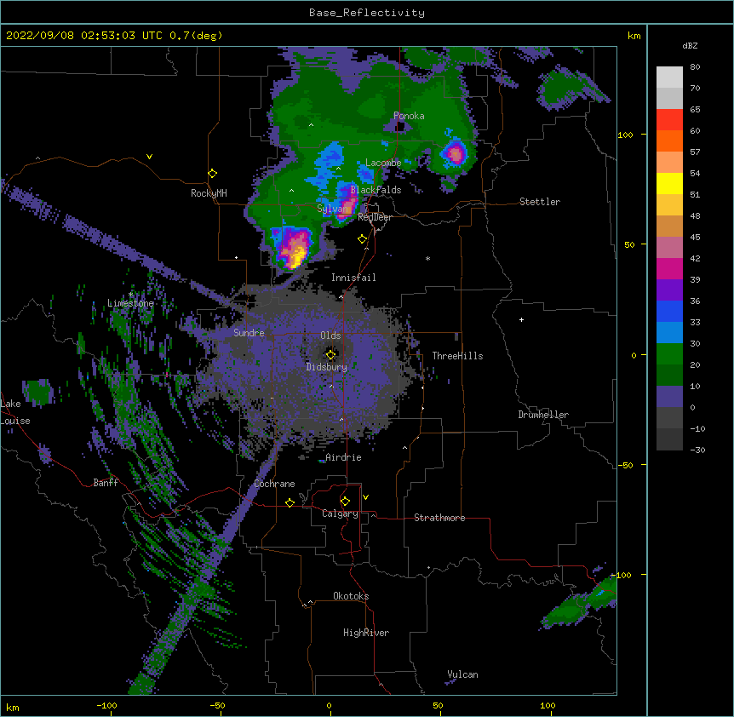Select the Calgary city label
The image size is (734, 717).
click(x=340, y=513)
